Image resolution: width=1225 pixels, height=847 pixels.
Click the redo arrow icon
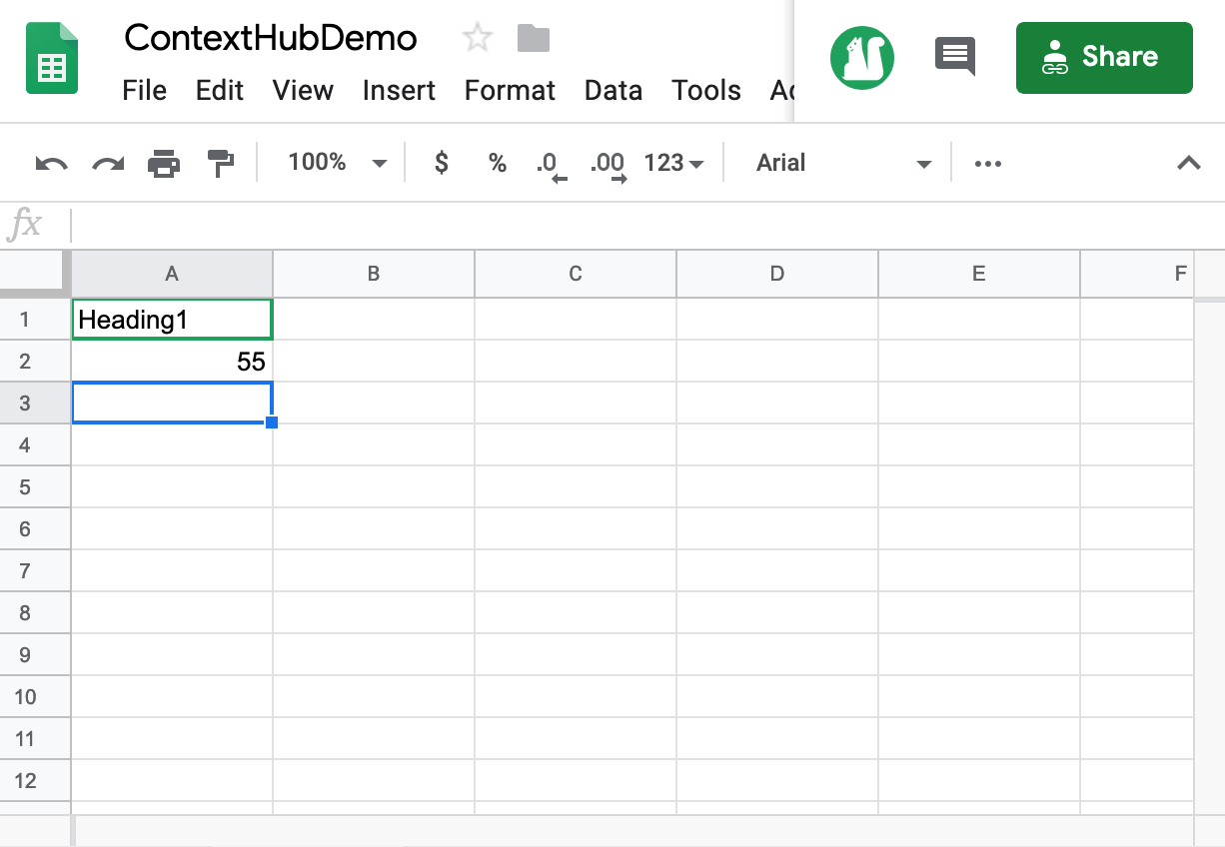[107, 163]
